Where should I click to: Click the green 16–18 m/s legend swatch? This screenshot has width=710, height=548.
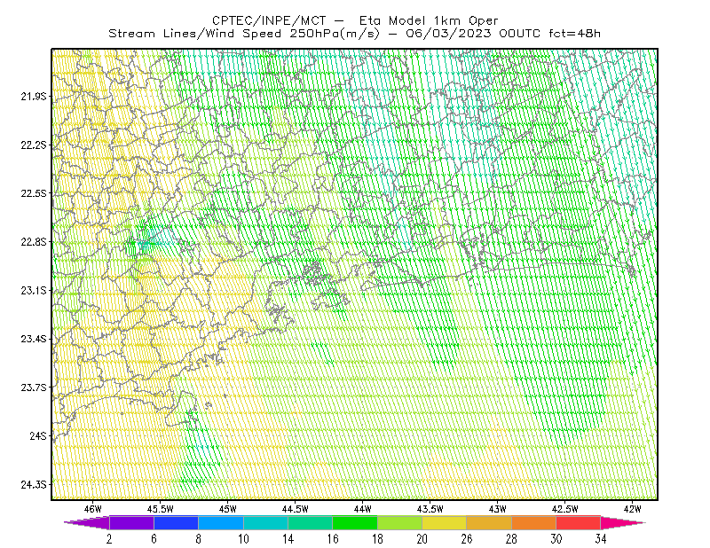coord(355,522)
